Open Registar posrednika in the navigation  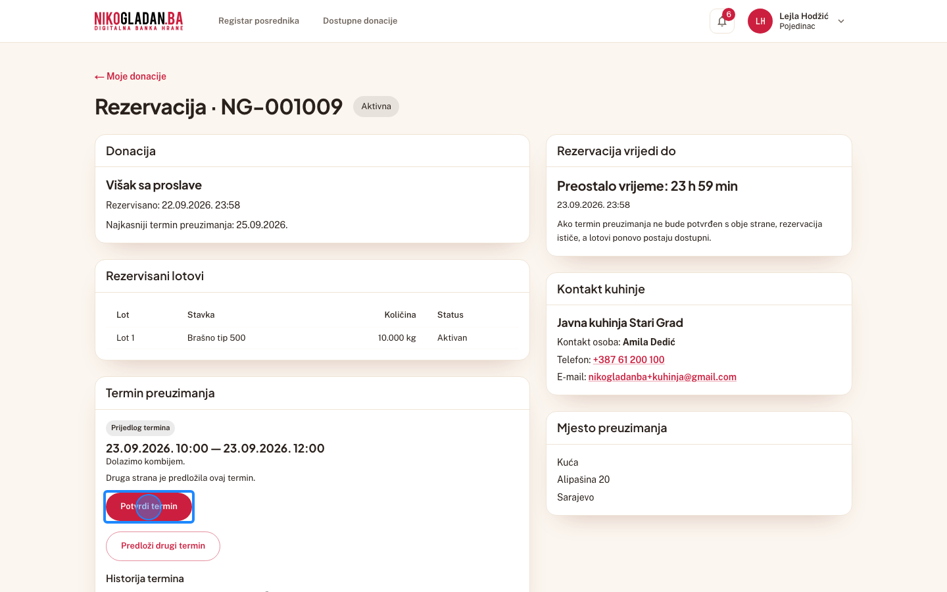(258, 21)
